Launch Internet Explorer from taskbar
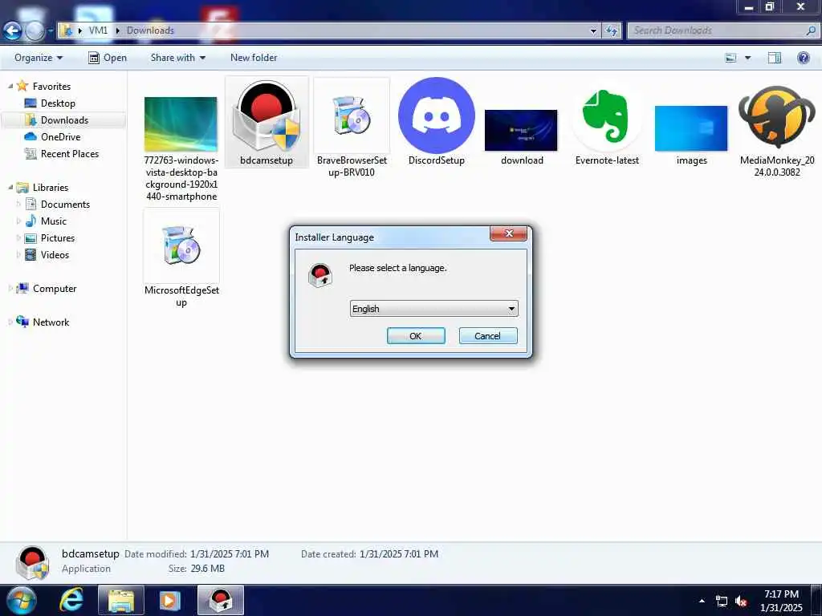Screen dimensions: 822x616 (71, 600)
